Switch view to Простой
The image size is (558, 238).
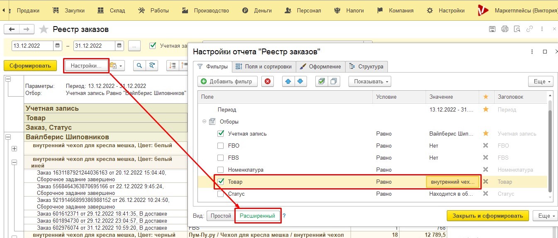(221, 216)
